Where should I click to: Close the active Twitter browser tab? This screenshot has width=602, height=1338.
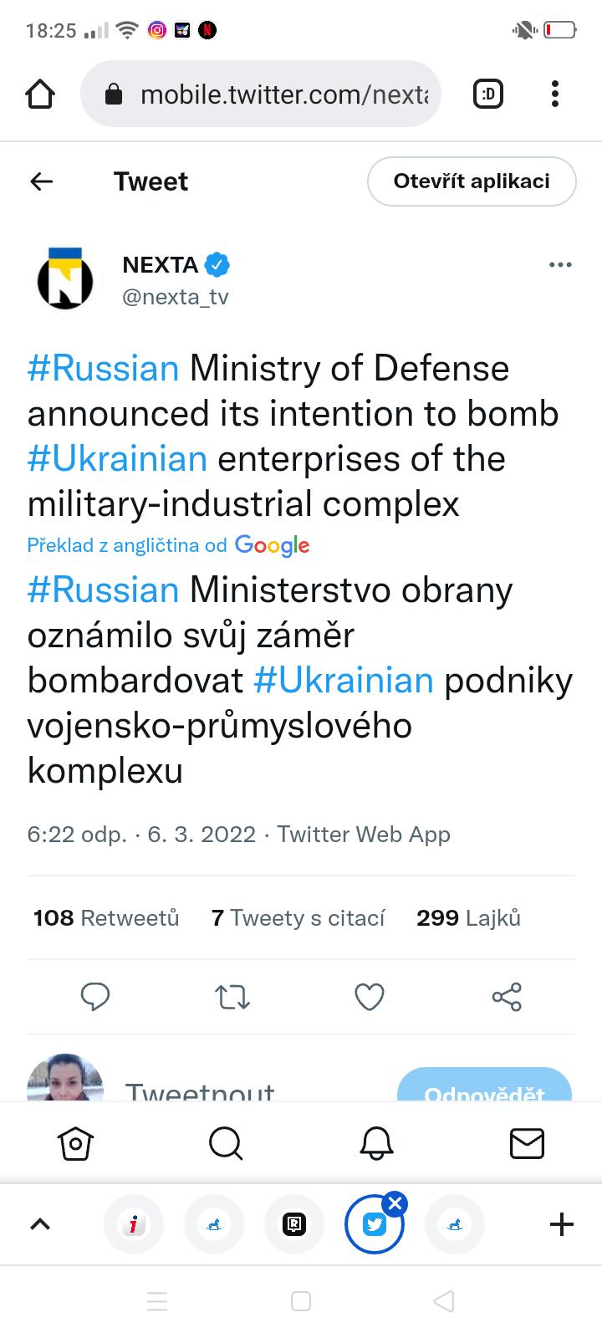[395, 1204]
